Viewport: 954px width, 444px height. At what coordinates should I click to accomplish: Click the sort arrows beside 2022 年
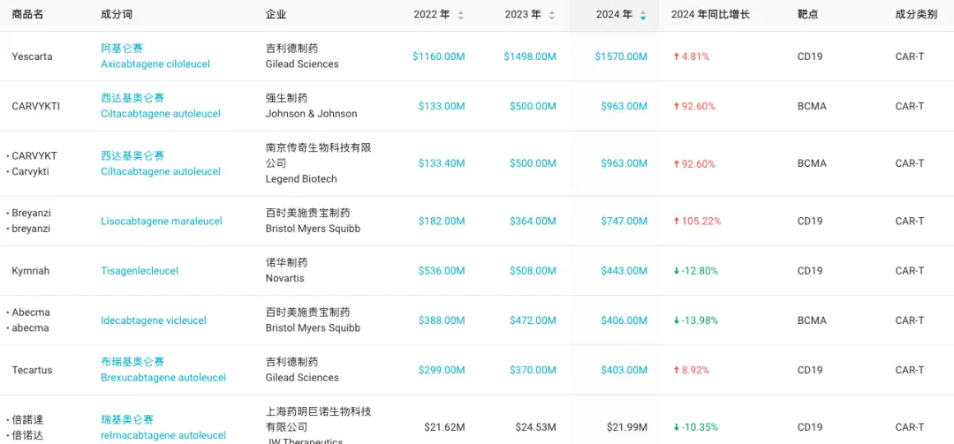460,15
